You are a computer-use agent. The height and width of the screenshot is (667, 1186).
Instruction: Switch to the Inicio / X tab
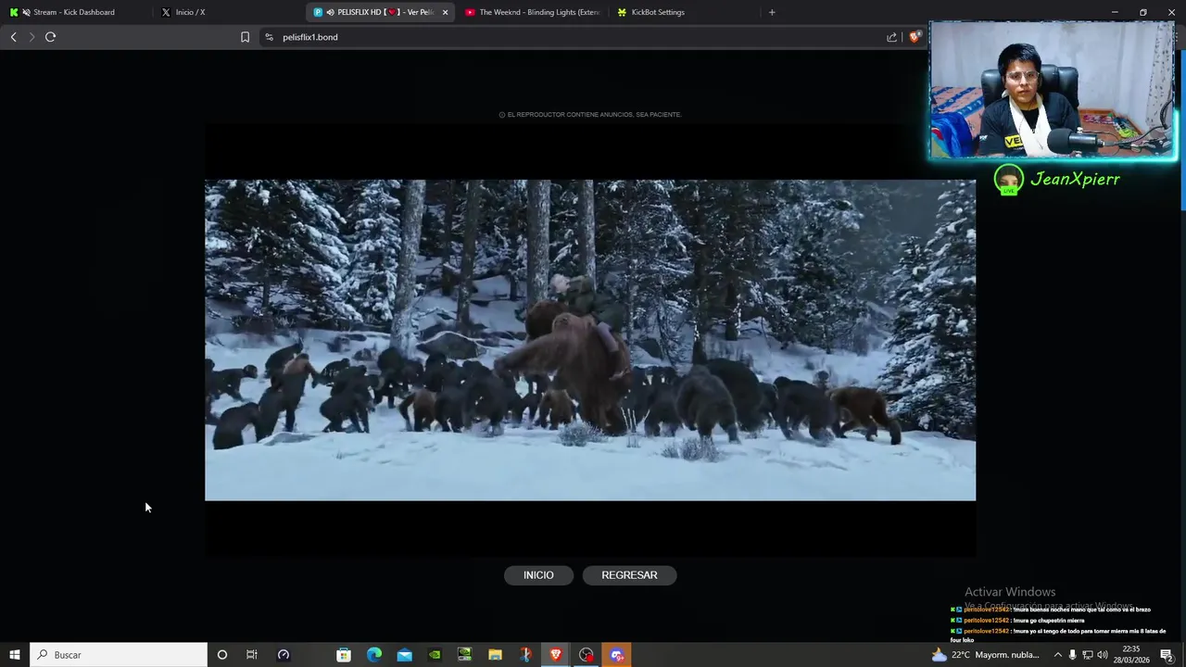[x=227, y=12]
